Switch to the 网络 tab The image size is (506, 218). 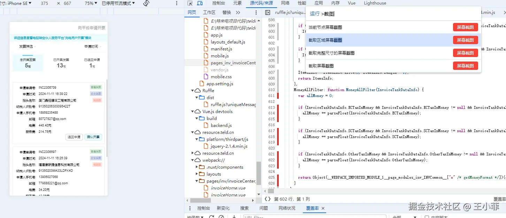coord(285,3)
